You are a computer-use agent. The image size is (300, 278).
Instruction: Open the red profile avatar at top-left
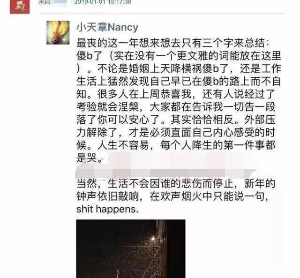click(20, 7)
